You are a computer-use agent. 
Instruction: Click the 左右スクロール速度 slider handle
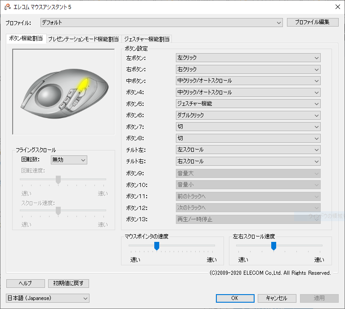[273, 246]
